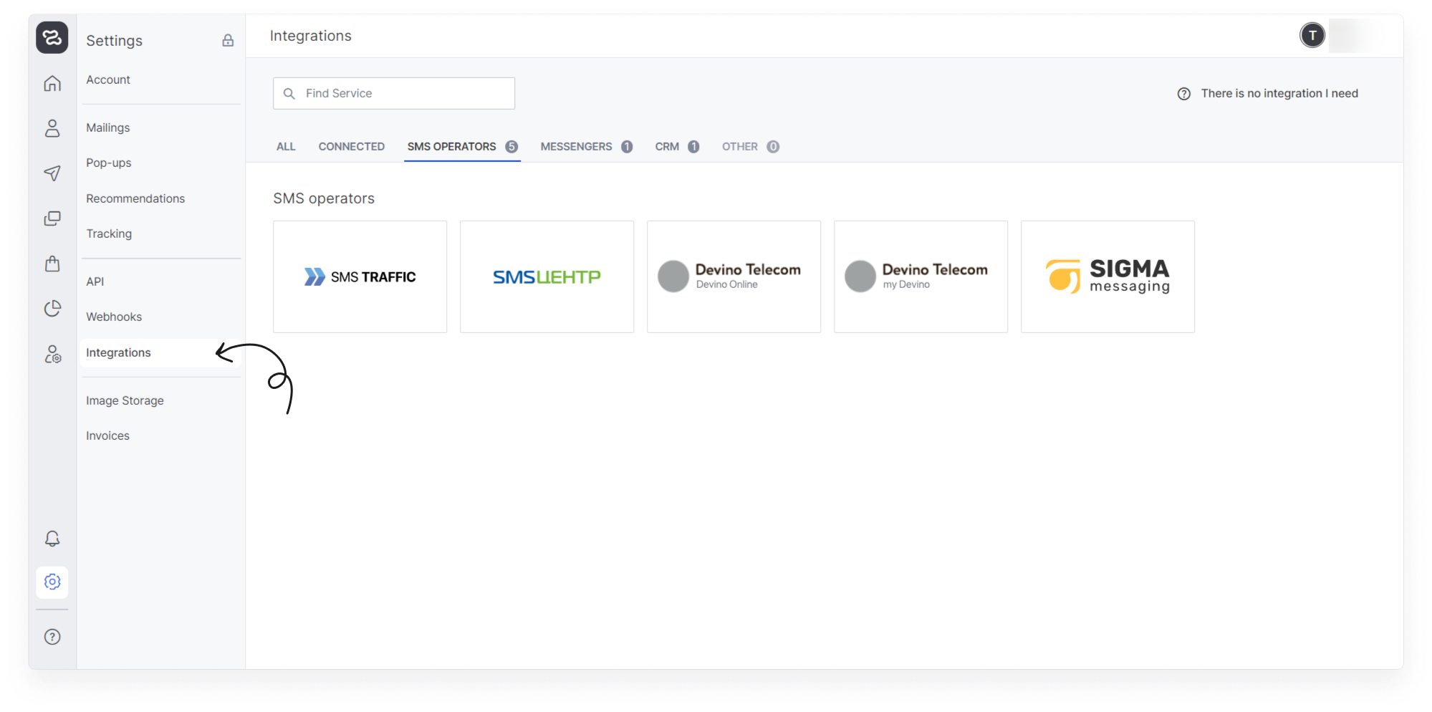1432x712 pixels.
Task: Open Invoices settings
Action: point(107,436)
